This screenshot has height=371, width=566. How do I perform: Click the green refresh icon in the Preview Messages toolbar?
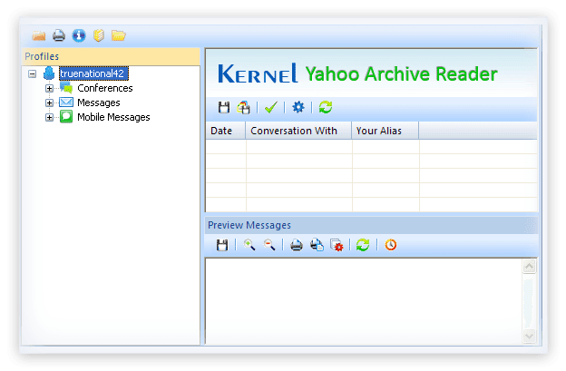pyautogui.click(x=363, y=245)
